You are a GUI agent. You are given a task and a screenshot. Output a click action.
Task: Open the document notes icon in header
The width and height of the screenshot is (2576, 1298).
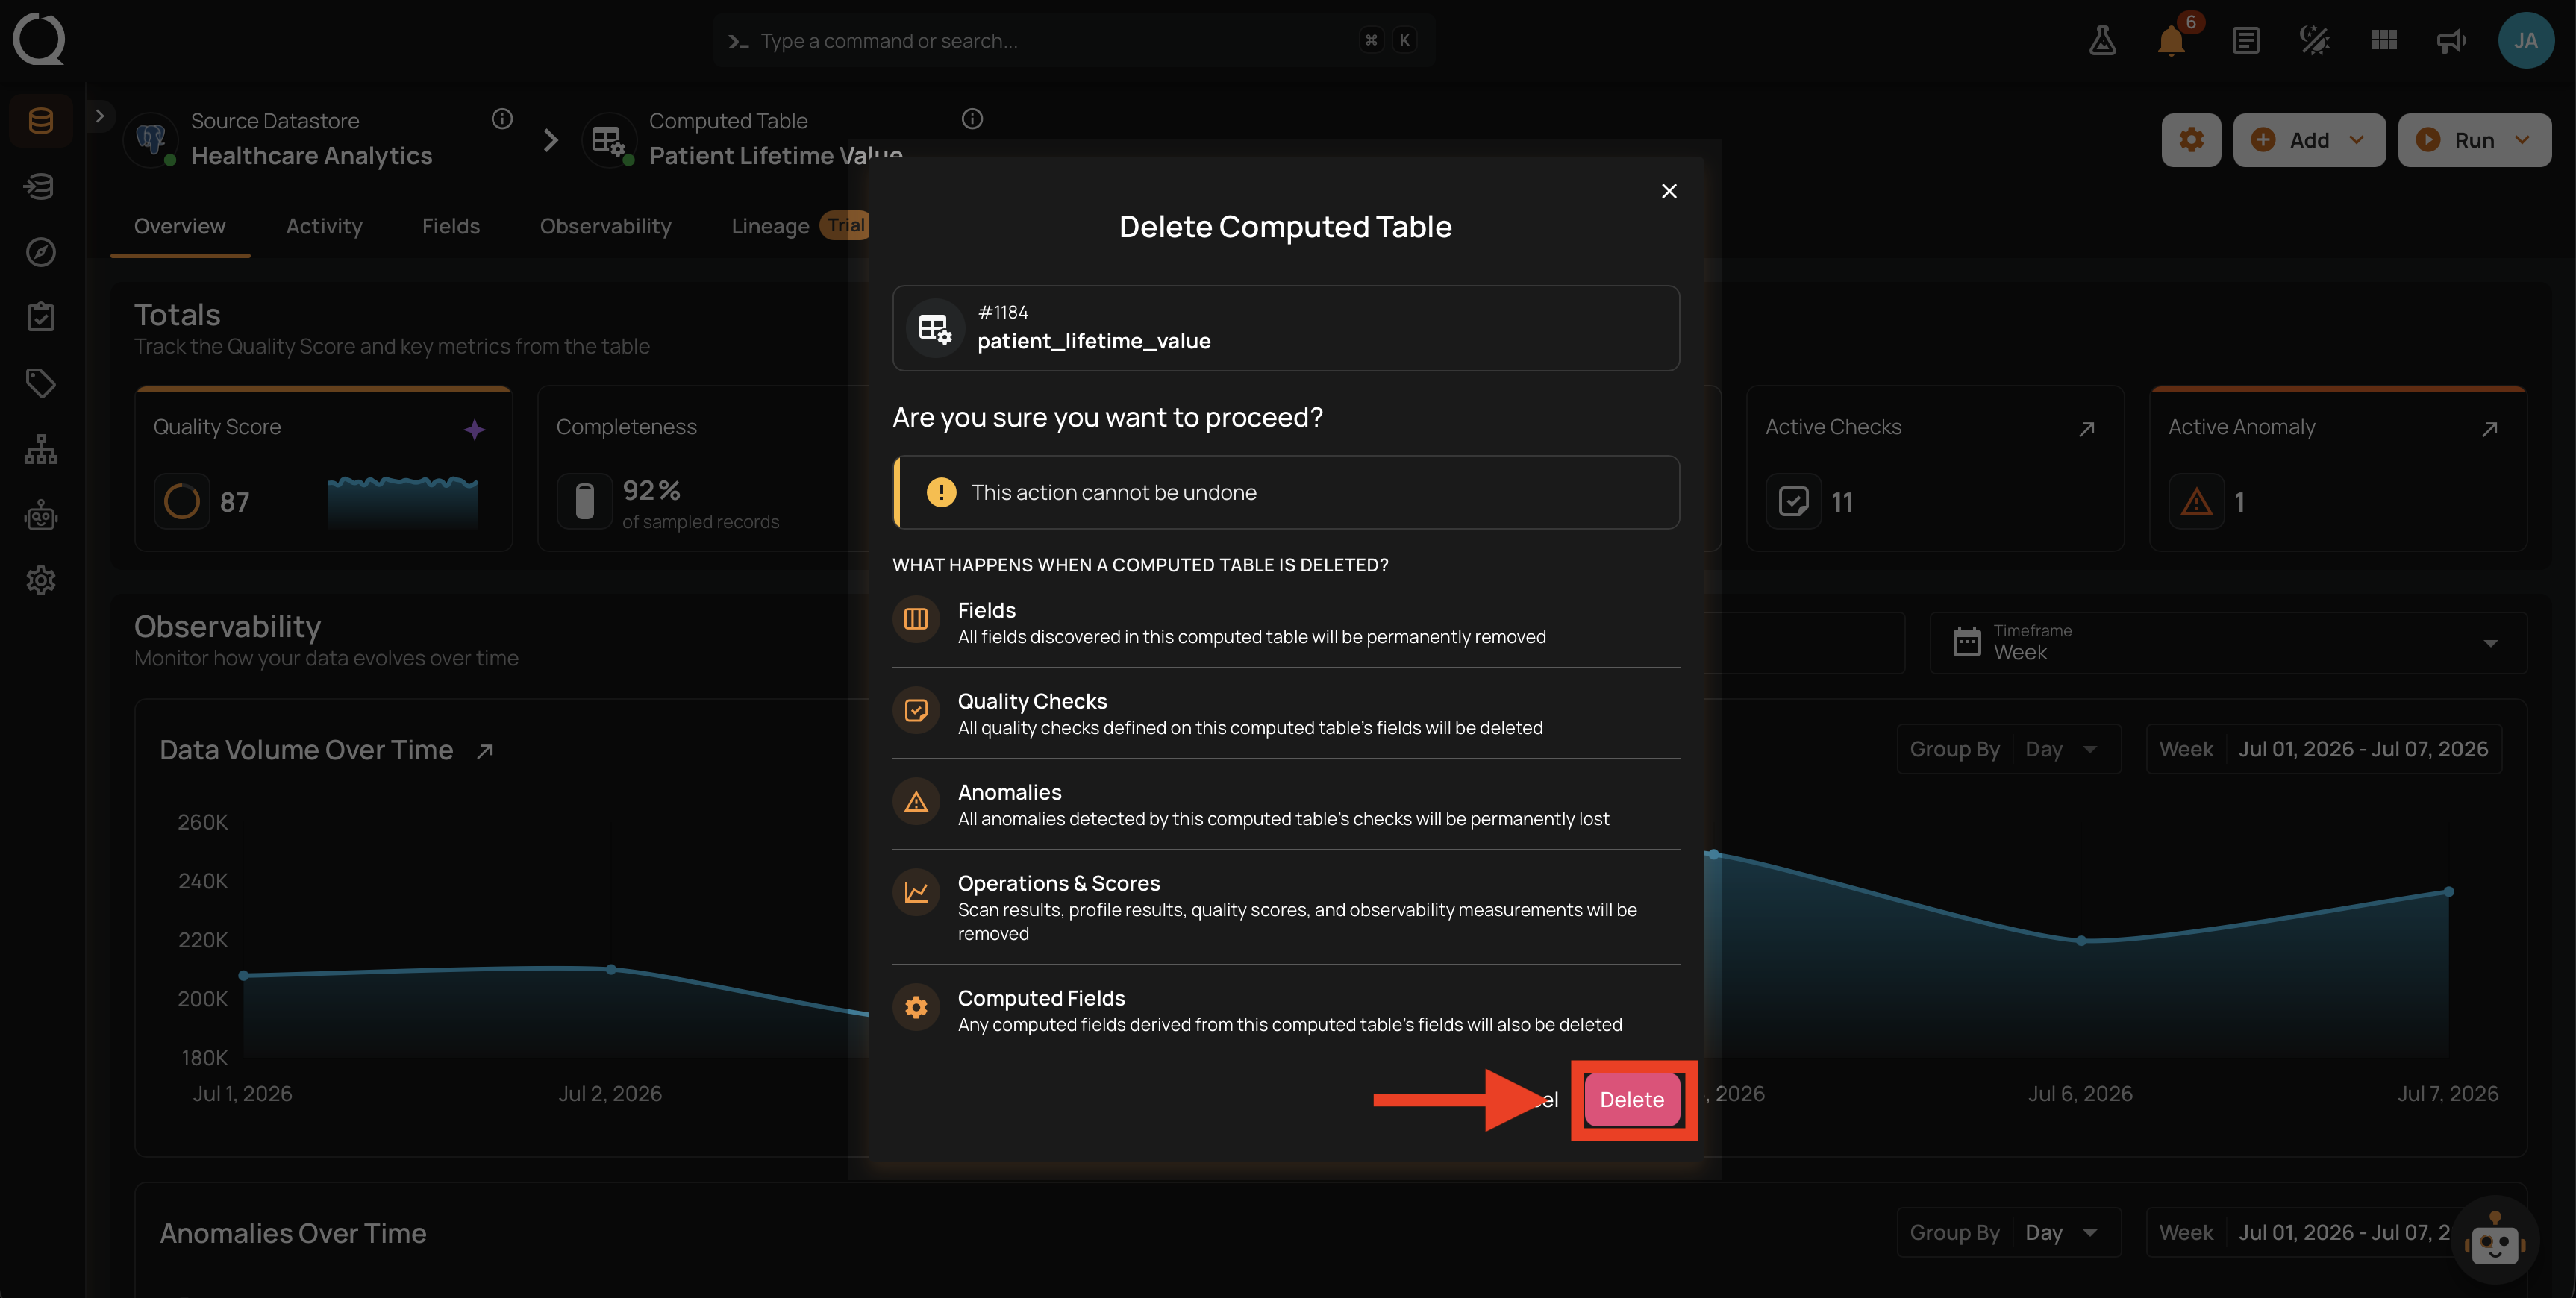[x=2245, y=41]
